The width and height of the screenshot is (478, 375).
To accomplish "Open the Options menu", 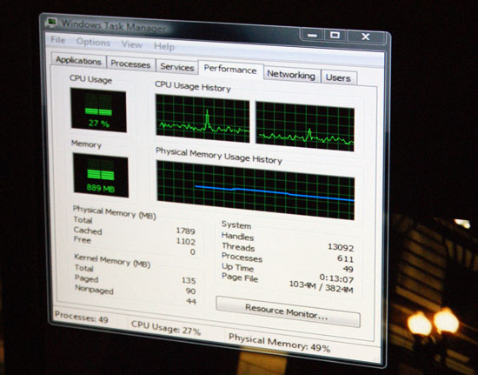I will pyautogui.click(x=93, y=42).
